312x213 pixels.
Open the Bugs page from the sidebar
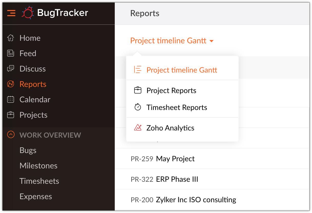[x=28, y=150]
